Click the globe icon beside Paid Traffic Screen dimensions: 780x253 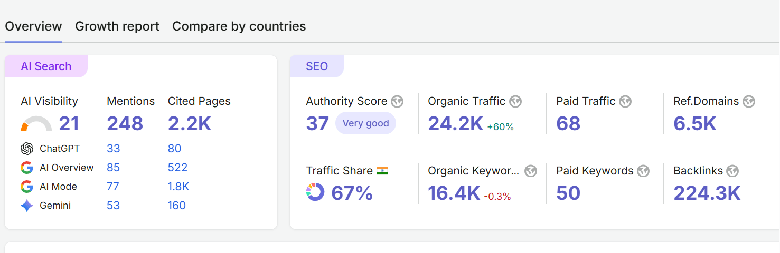point(625,101)
